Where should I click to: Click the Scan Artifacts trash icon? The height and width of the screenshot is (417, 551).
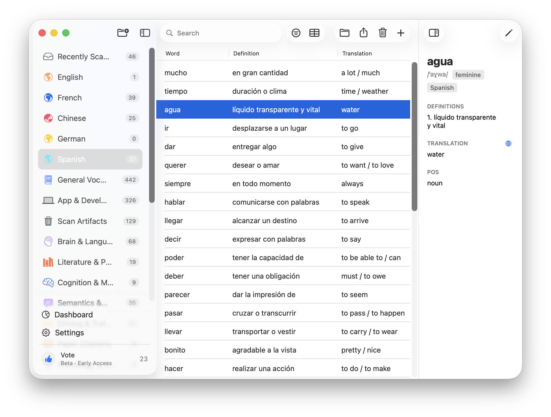48,221
